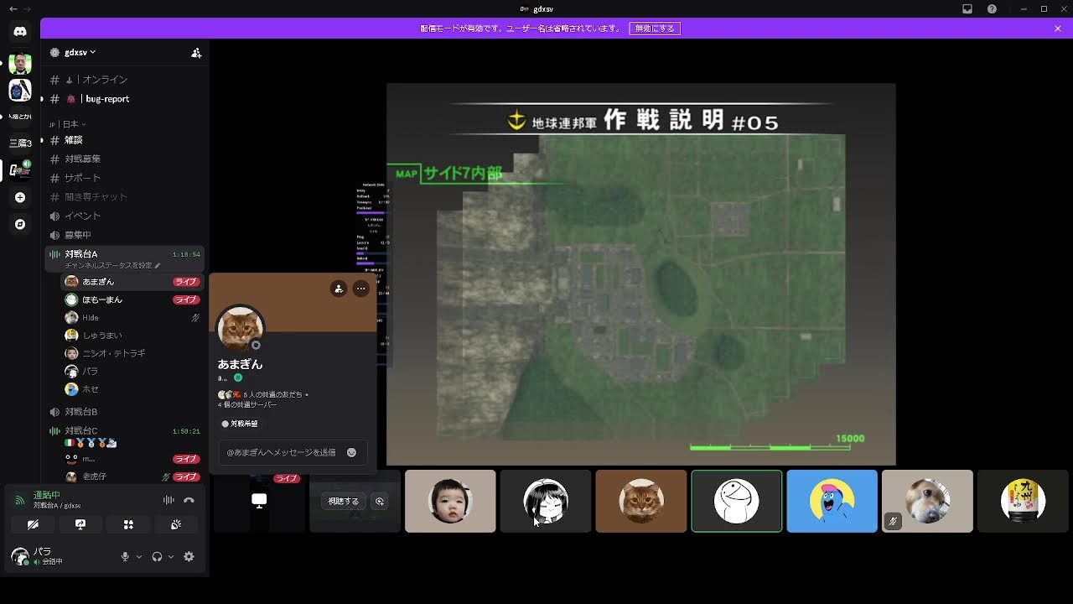
Task: Click あまぎん profile avatar in popup
Action: click(241, 328)
